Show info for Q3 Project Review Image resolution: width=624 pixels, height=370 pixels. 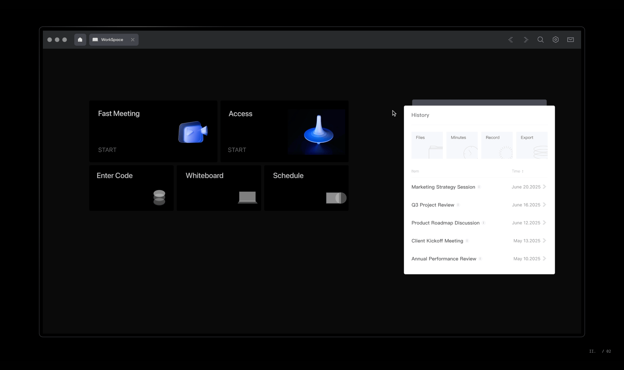[458, 205]
